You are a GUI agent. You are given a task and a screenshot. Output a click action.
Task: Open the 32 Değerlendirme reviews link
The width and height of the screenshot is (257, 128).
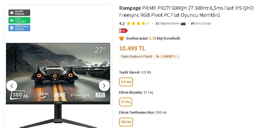click(x=167, y=24)
